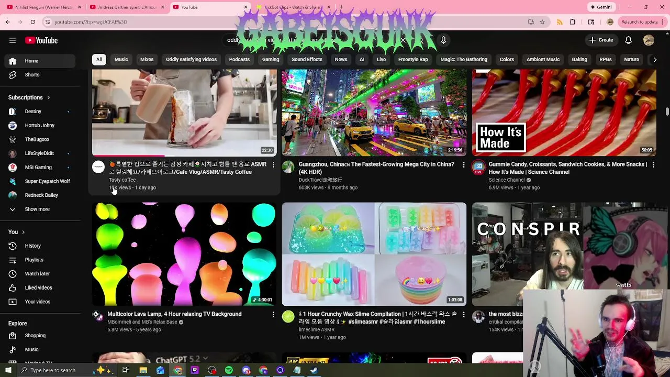This screenshot has height=377, width=670.
Task: Open the YouTube guide hamburger menu
Action: [x=13, y=40]
